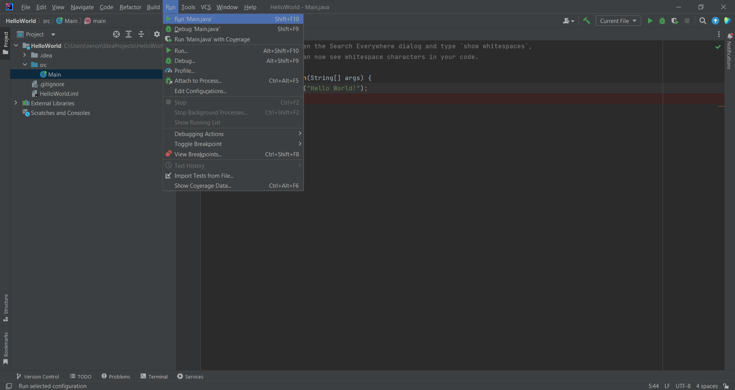
Task: Click the Select Opened File target icon
Action: point(116,34)
